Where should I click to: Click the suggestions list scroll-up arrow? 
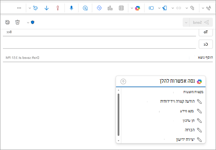coord(118,90)
